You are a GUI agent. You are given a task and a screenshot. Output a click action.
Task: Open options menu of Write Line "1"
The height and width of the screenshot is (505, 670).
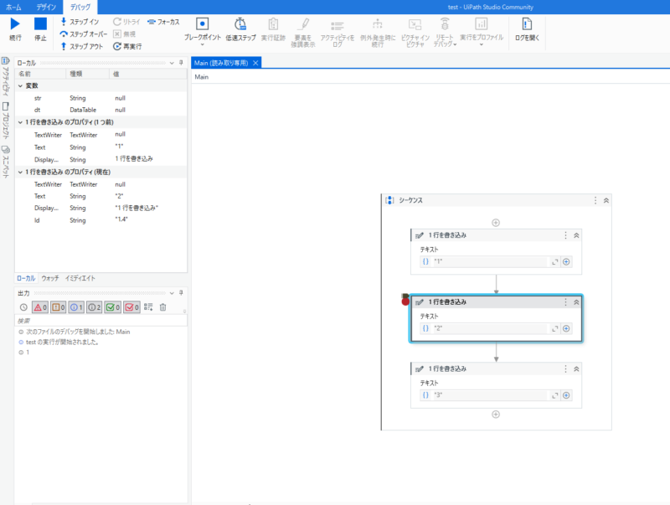[565, 235]
